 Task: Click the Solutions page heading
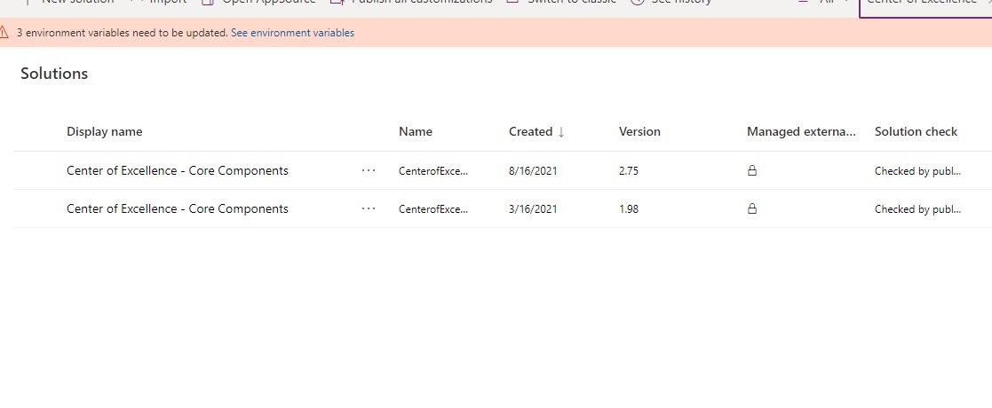[x=54, y=74]
